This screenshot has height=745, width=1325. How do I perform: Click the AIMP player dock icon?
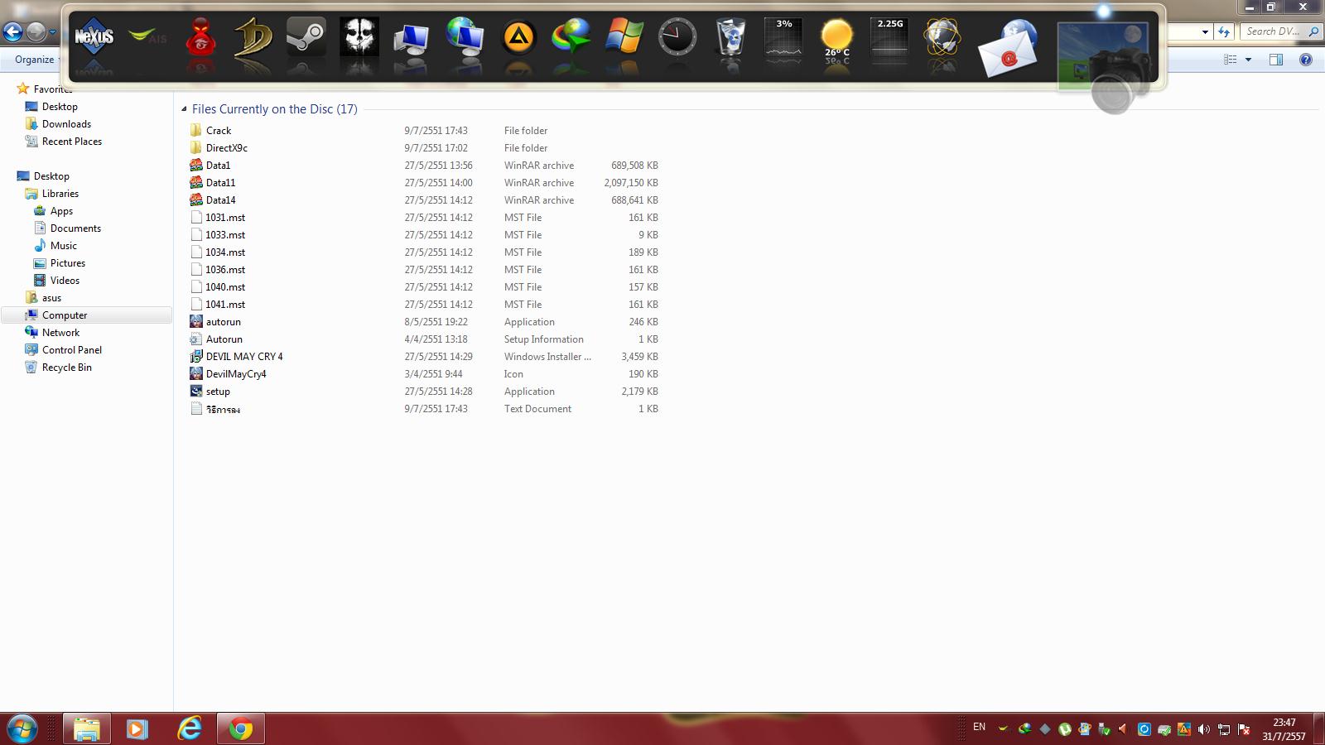pyautogui.click(x=518, y=39)
